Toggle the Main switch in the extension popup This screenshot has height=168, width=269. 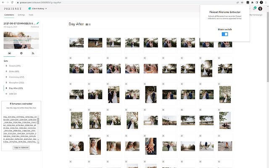click(x=225, y=34)
